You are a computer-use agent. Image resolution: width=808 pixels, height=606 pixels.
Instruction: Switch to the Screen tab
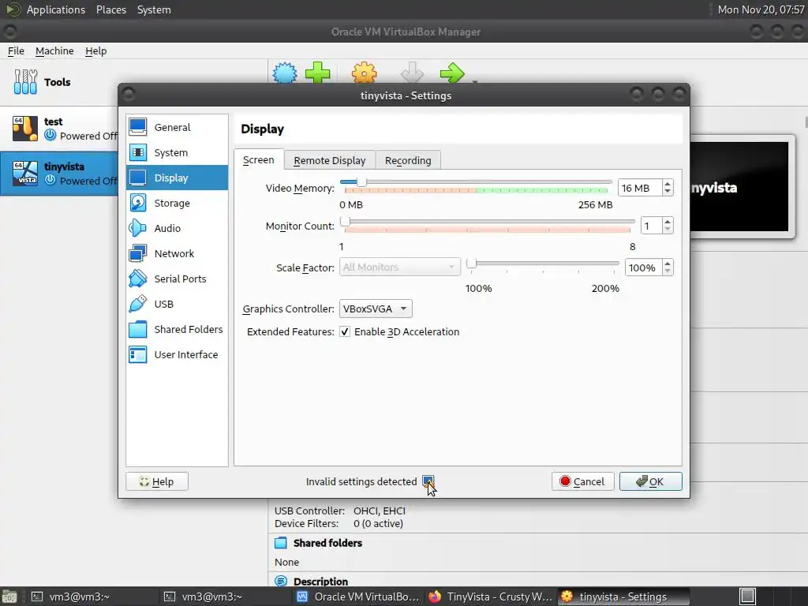259,160
